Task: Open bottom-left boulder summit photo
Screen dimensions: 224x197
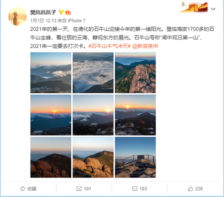Action: point(51,157)
